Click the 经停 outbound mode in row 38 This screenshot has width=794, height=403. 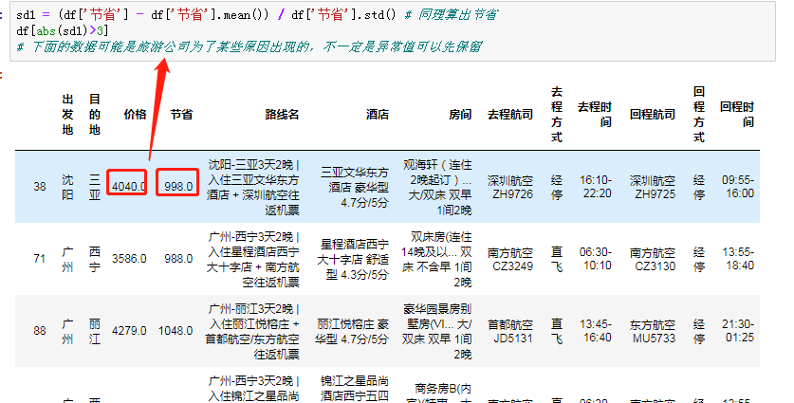click(557, 187)
